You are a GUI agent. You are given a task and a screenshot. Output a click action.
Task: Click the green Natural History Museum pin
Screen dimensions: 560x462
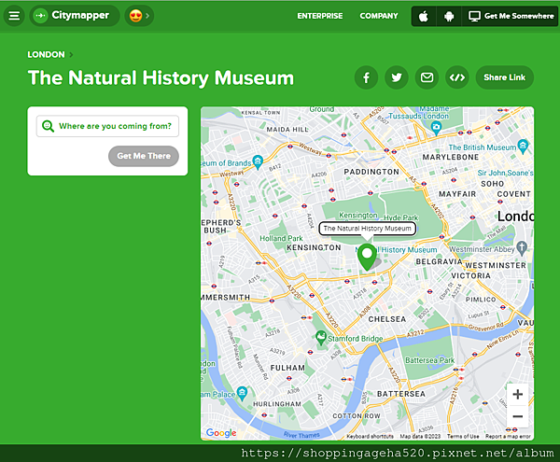[x=367, y=257]
